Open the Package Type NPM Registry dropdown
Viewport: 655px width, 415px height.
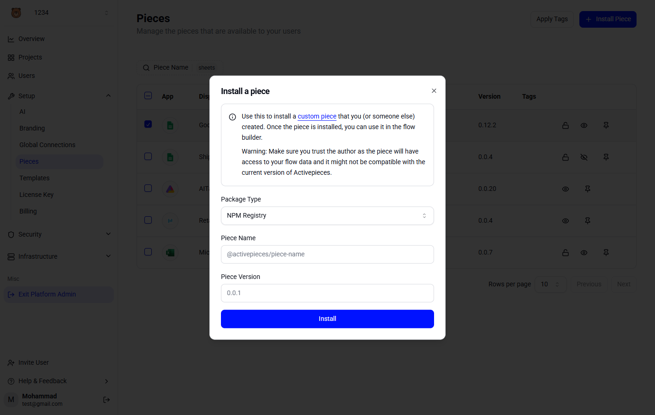tap(327, 216)
